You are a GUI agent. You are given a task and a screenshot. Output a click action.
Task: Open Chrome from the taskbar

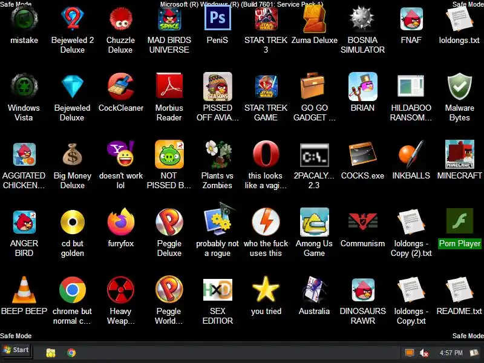71,353
